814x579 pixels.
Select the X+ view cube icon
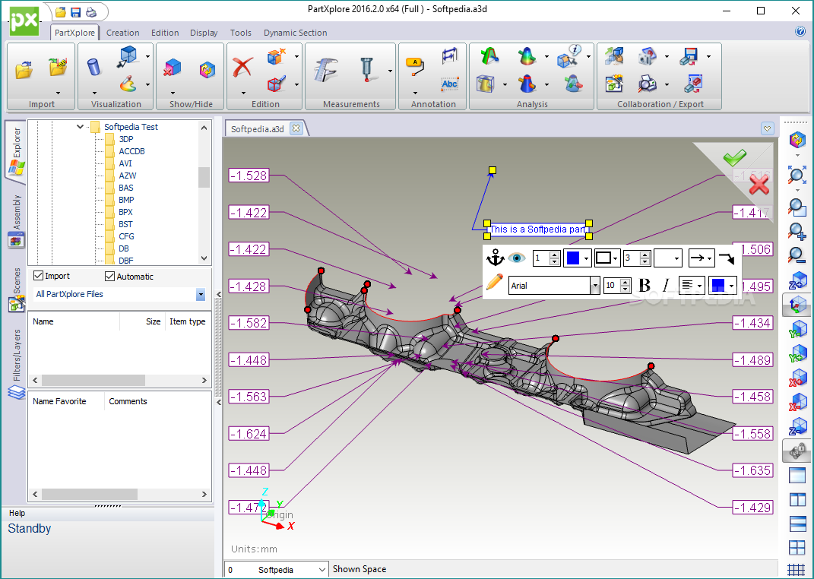[797, 378]
